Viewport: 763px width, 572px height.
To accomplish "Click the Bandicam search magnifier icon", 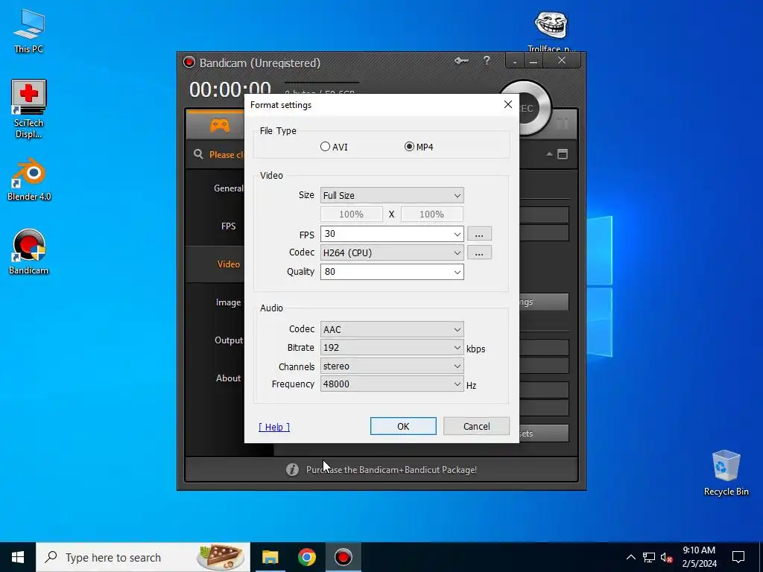I will tap(198, 154).
